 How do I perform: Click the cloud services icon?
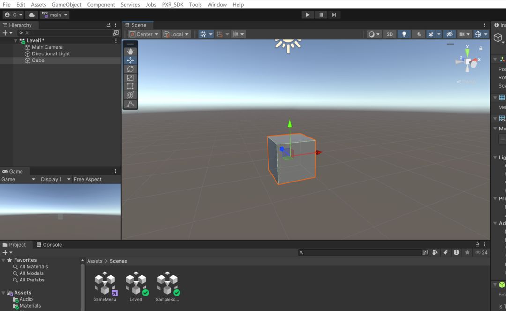point(31,15)
